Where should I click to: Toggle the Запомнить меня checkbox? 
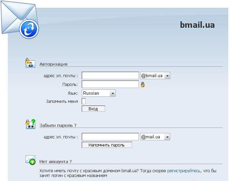(83, 101)
